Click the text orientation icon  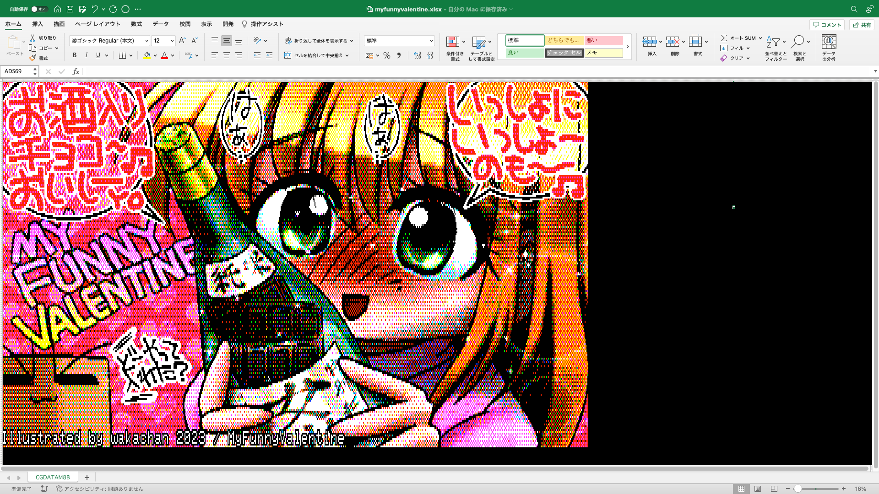(257, 41)
